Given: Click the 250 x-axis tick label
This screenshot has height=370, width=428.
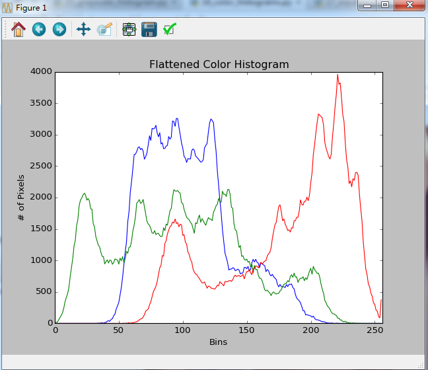Looking at the screenshot, I should 374,330.
